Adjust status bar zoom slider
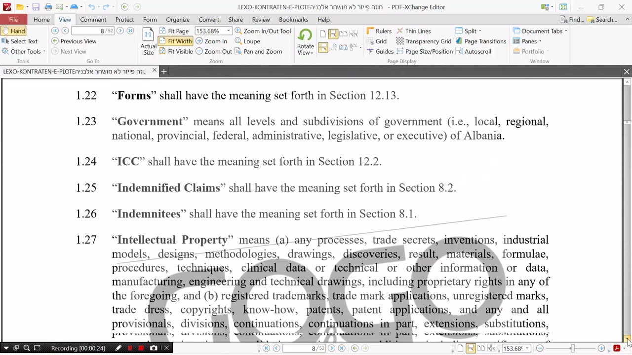 coord(573,349)
